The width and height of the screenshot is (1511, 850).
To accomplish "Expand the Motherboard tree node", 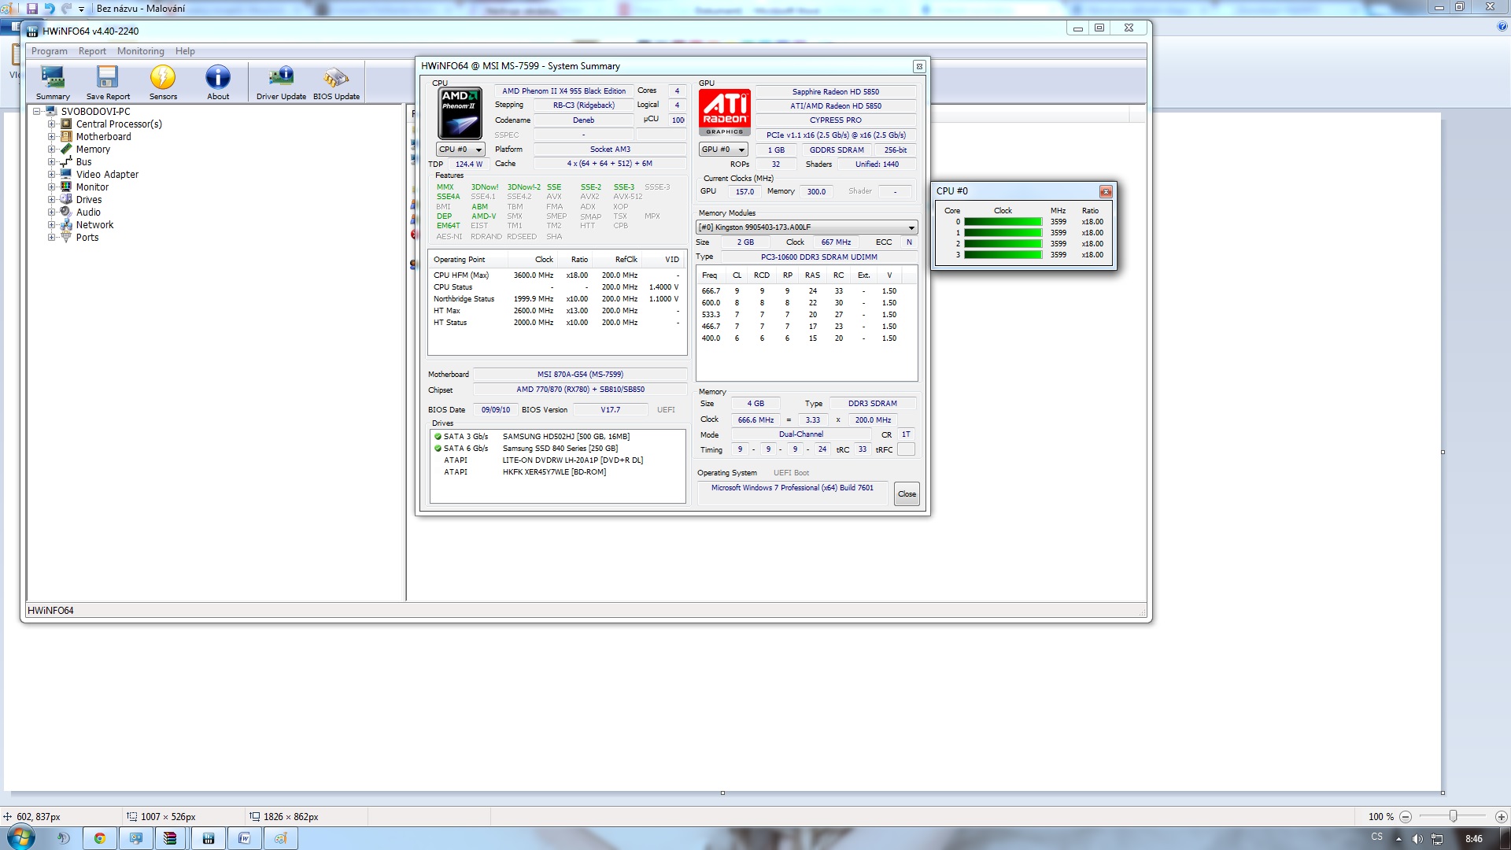I will [x=51, y=137].
